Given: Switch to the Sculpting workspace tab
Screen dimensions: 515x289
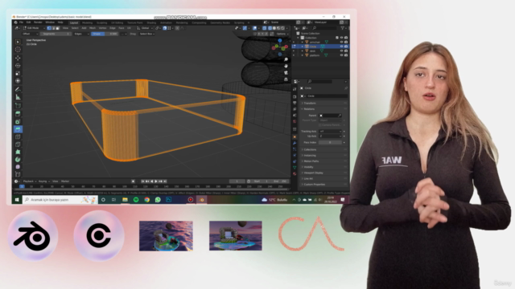Looking at the screenshot, I should (x=101, y=22).
